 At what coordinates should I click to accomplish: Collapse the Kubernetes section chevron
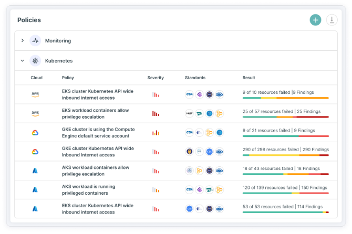coord(23,61)
